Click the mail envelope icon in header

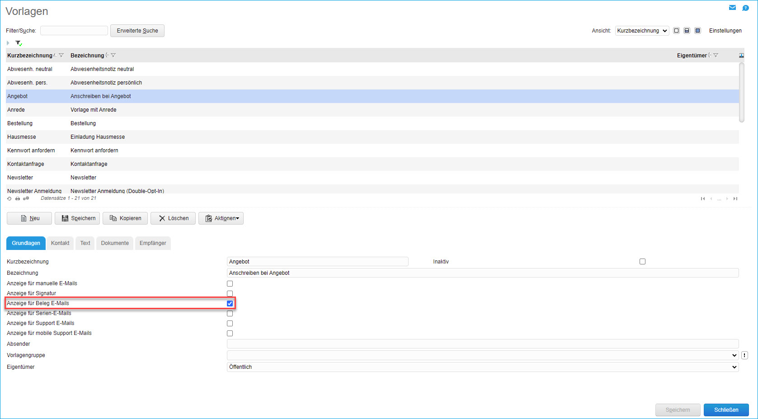tap(732, 8)
